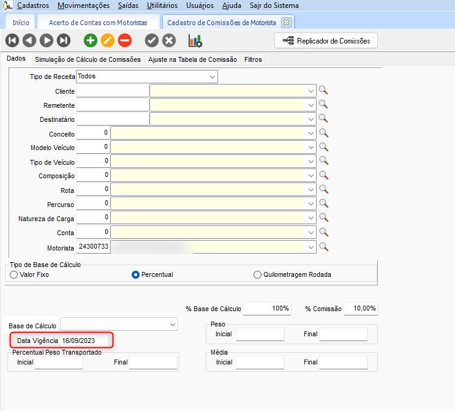Search Remetente with the magnifier icon
This screenshot has height=411, width=455.
pos(323,104)
